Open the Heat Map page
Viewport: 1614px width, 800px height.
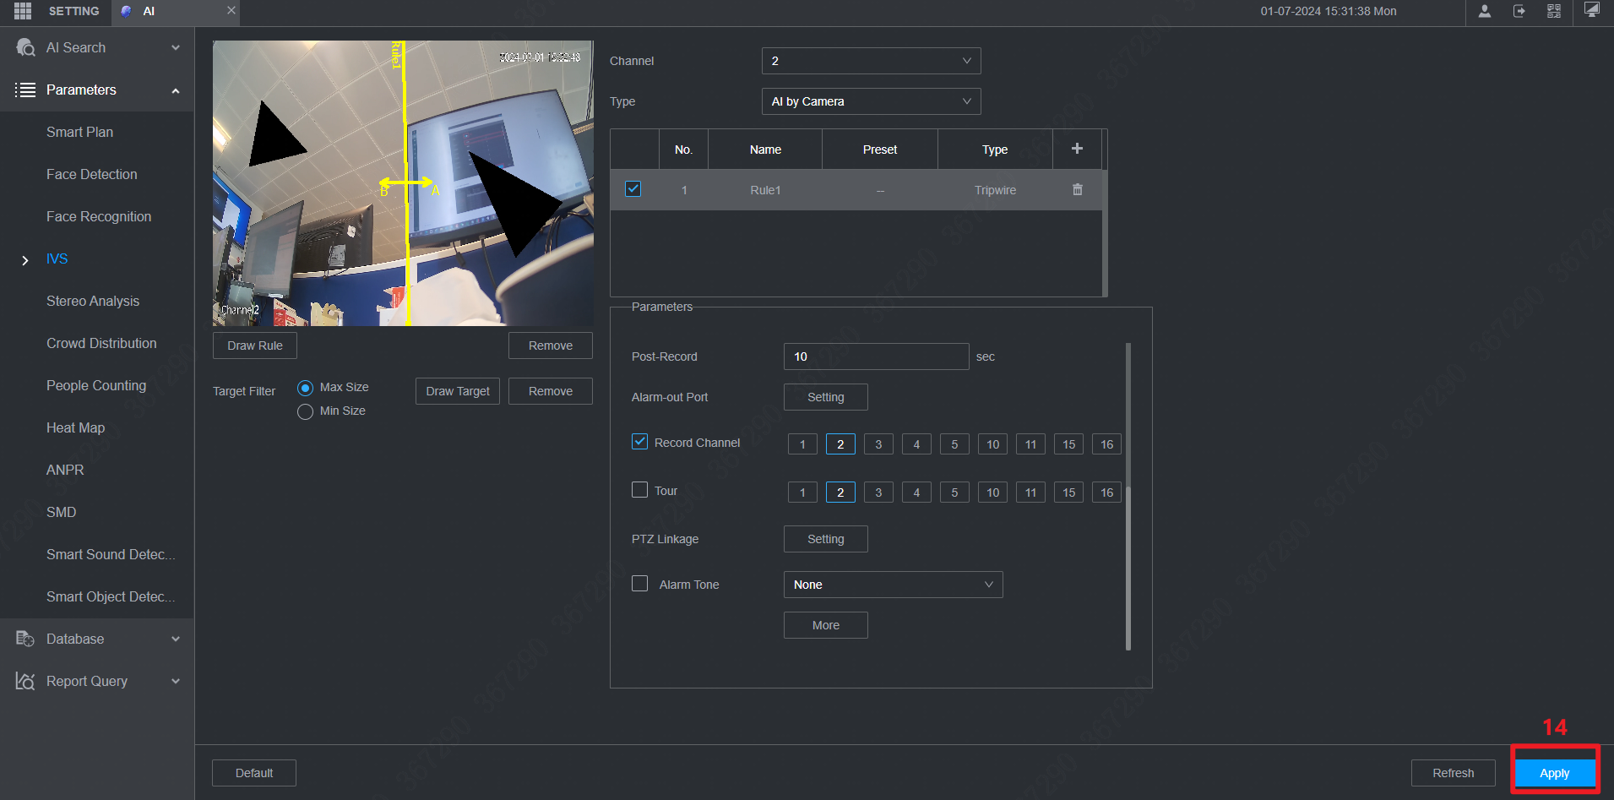[75, 427]
